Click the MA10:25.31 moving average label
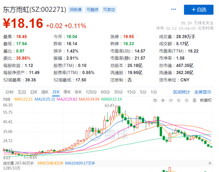This screenshot has height=172, width=219. coord(45,99)
